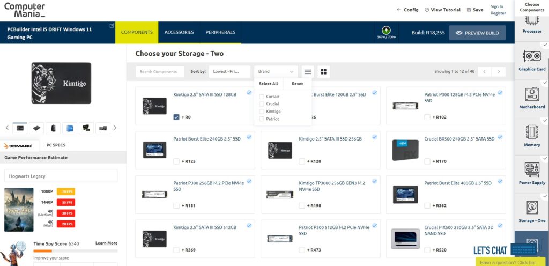Open the Hogwarts Legacy game selector
Viewport: 549px width, 266px height.
coord(61,176)
